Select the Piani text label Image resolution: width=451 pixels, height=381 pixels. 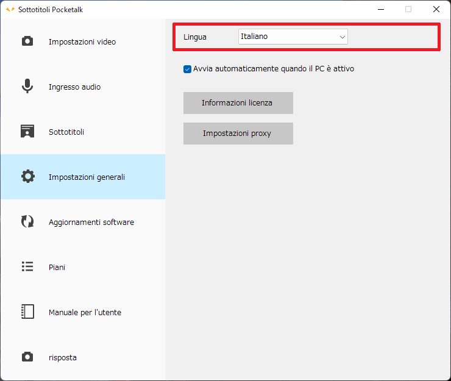[x=57, y=268]
